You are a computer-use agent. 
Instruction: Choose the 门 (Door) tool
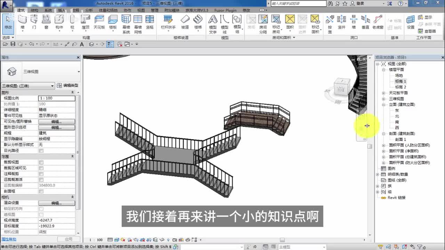(x=34, y=22)
